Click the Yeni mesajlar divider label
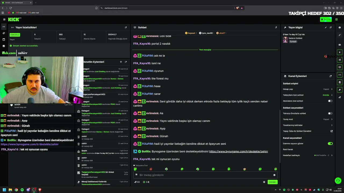This screenshot has height=193, width=344. click(x=205, y=50)
